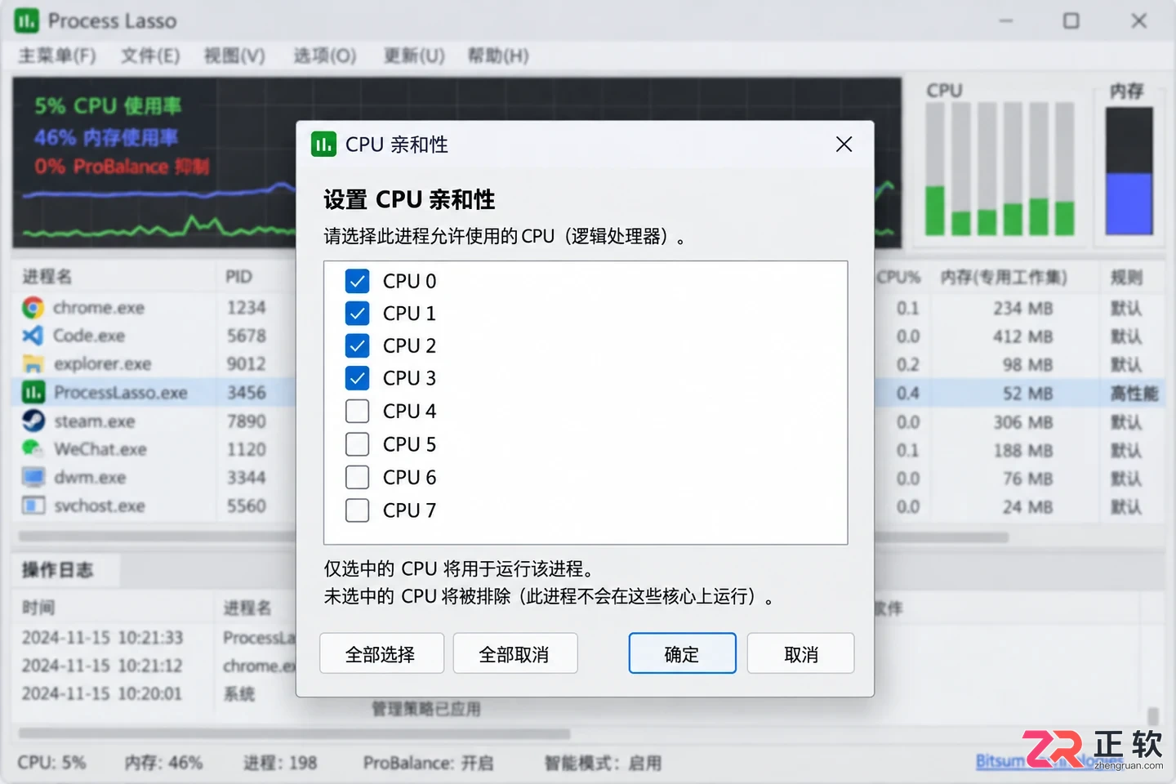The width and height of the screenshot is (1176, 784).
Task: Click PID value 3456
Action: click(x=247, y=393)
